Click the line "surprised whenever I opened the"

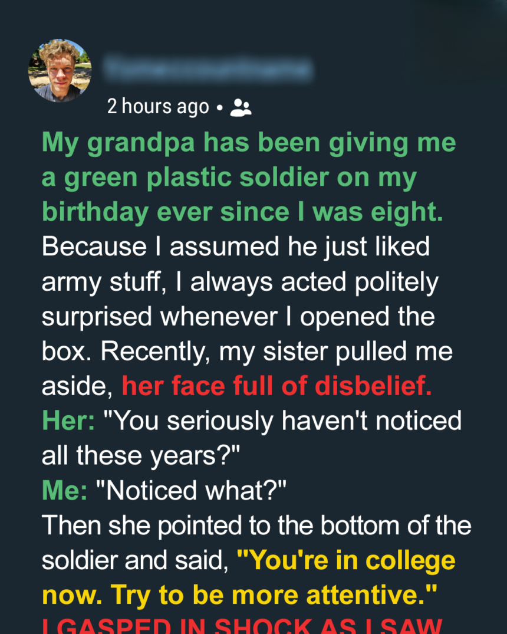pos(238,317)
